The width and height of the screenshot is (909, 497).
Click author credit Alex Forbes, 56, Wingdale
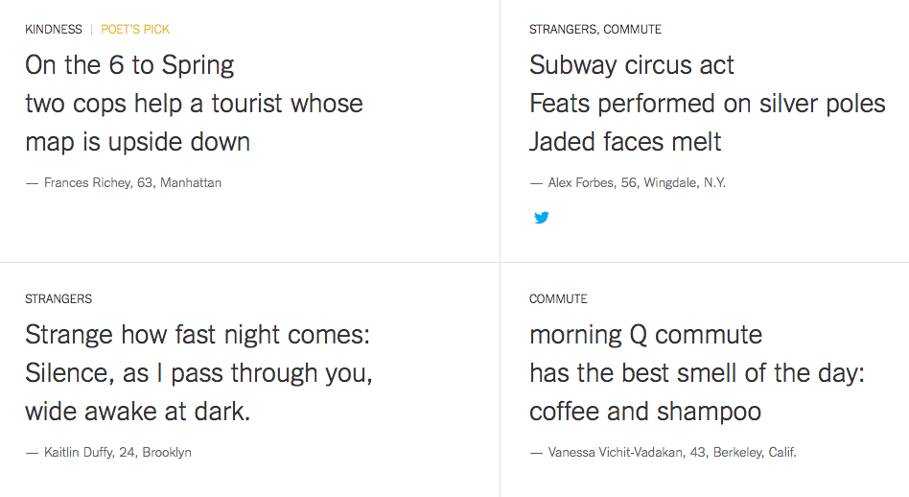637,182
